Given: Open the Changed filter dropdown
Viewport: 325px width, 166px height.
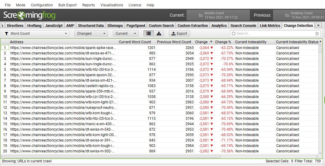Looking at the screenshot, I should [x=91, y=33].
